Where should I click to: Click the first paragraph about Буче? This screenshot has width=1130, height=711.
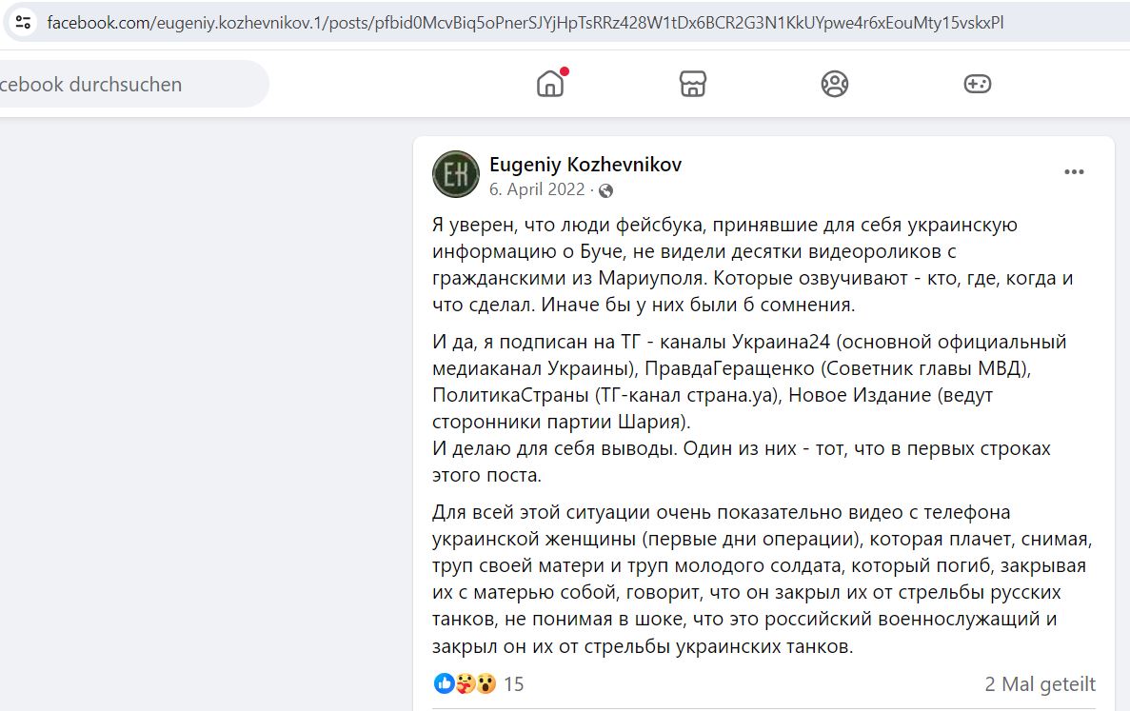click(x=752, y=265)
